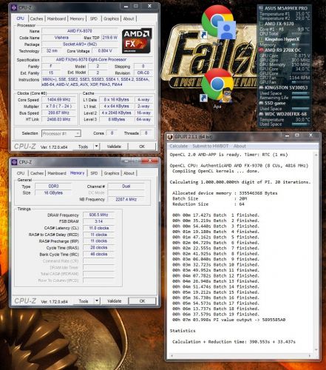Open Calculate menu in GPUPI

pos(179,146)
